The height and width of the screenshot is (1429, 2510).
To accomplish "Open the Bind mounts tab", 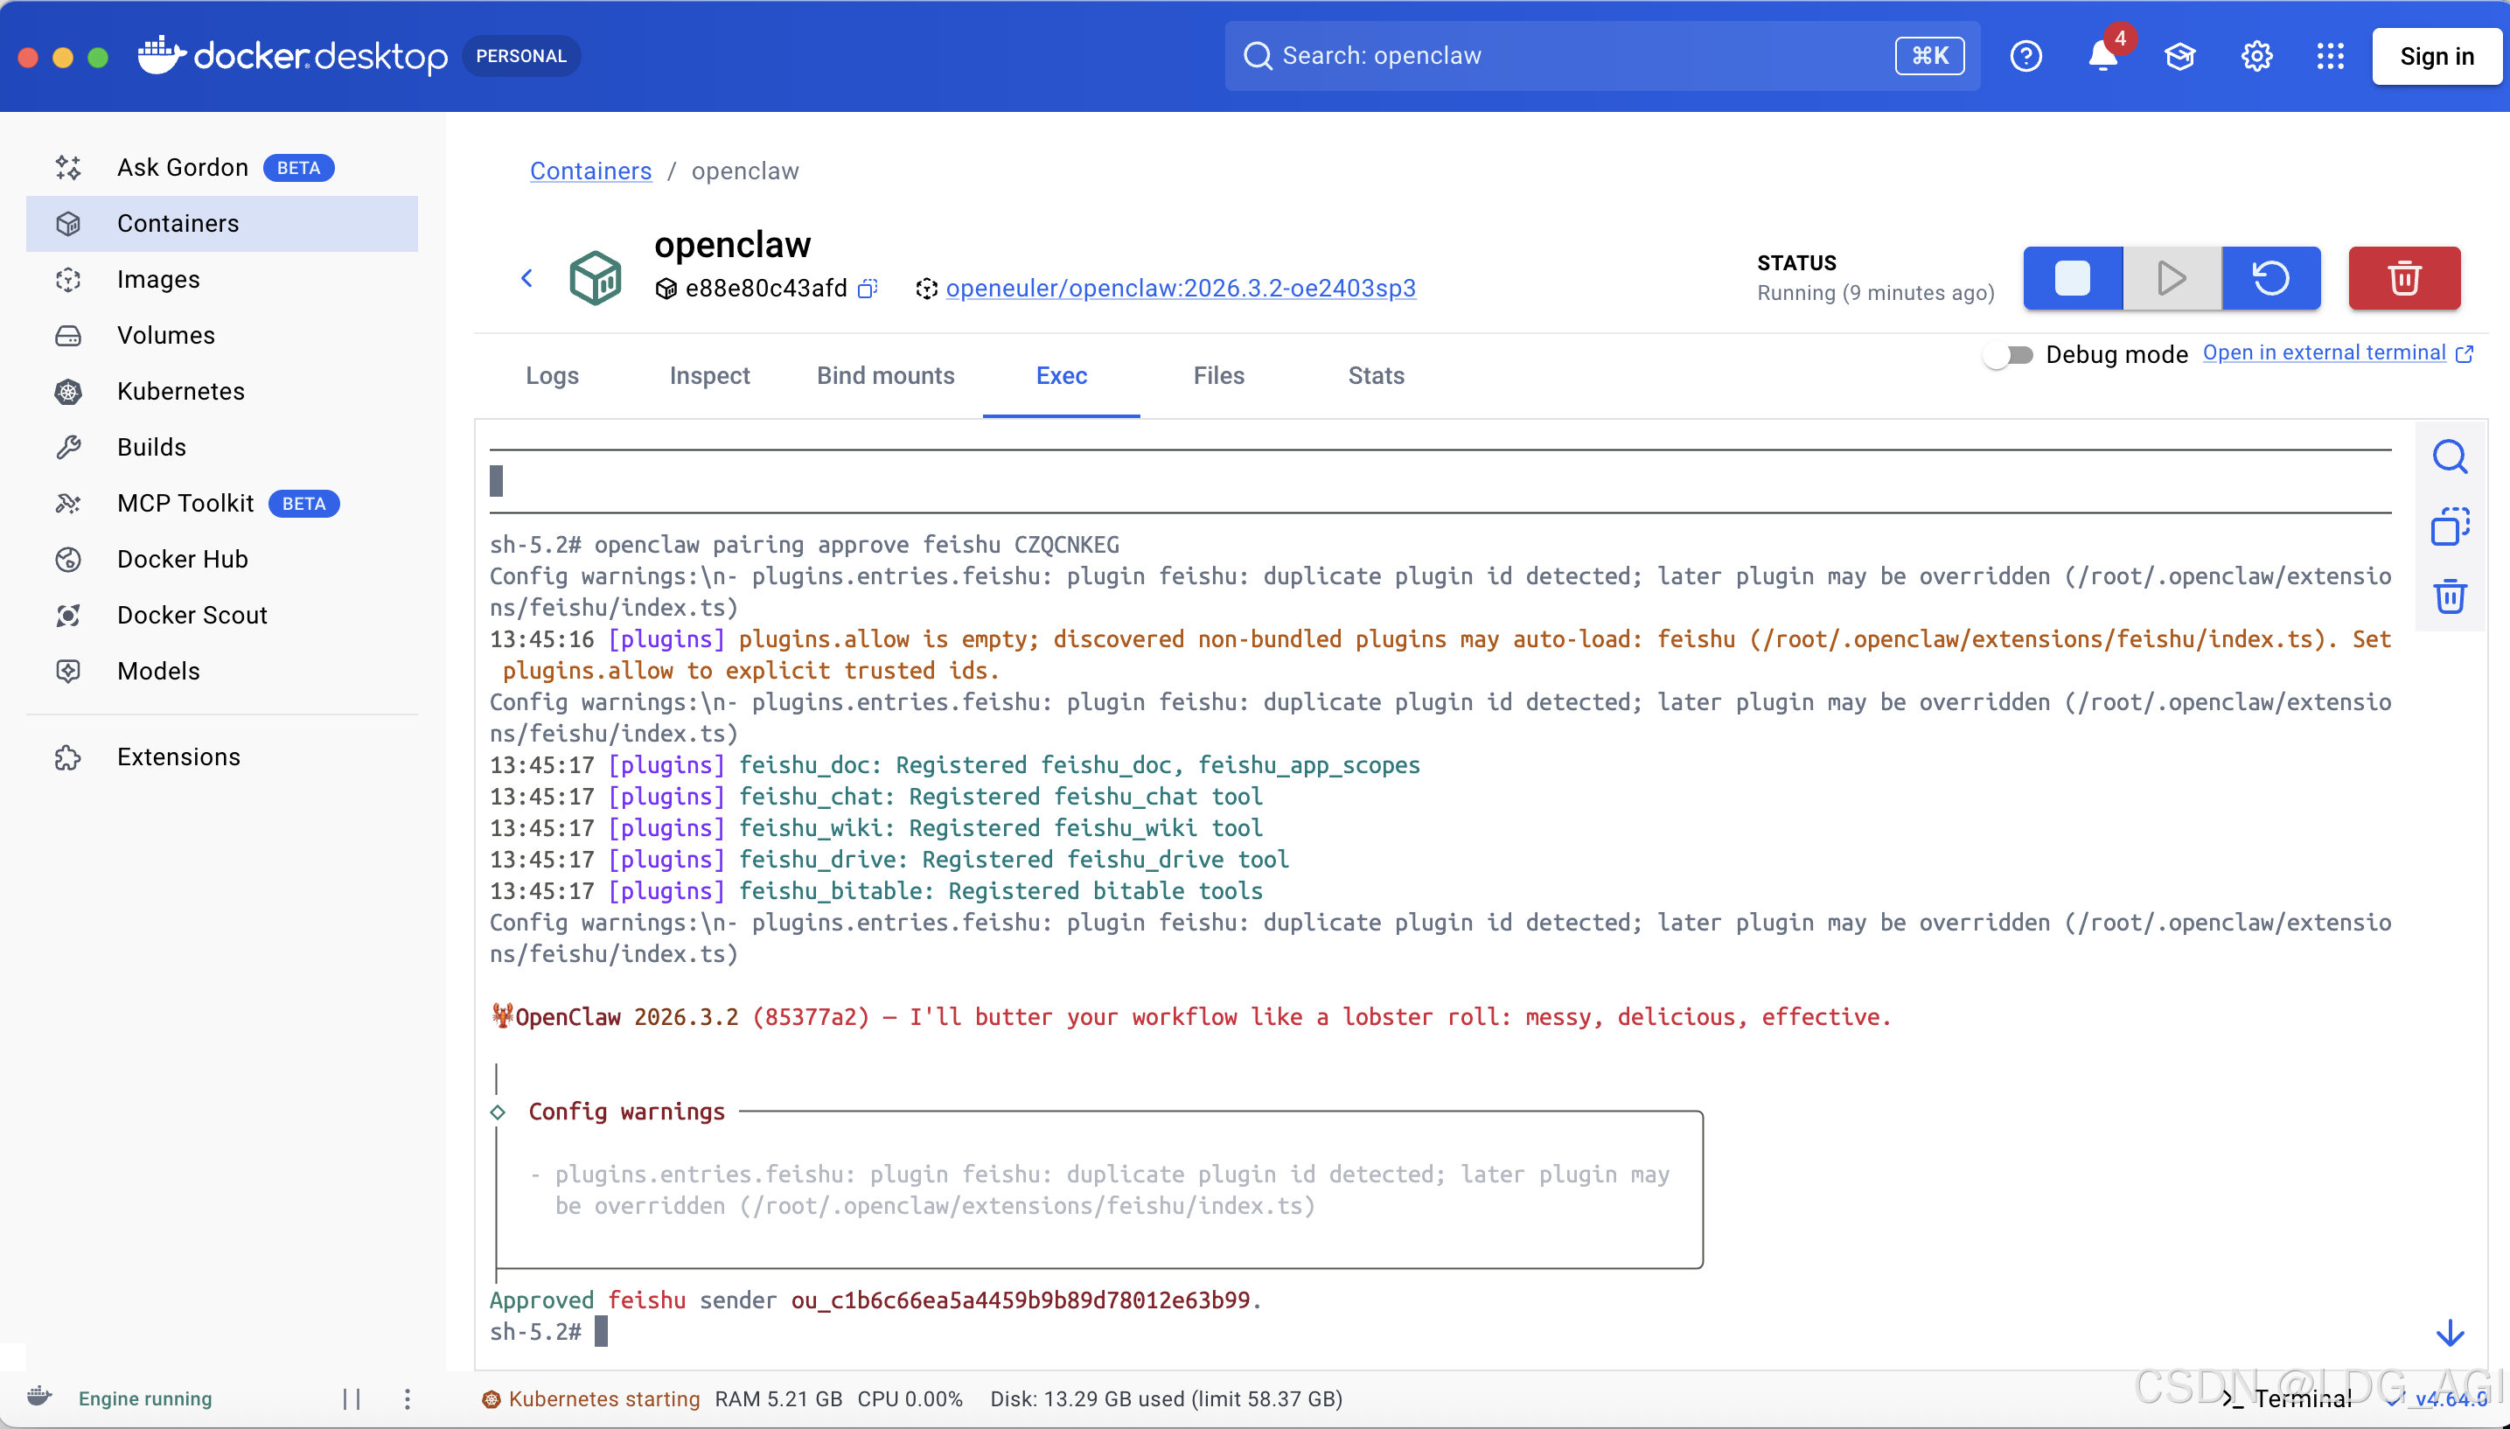I will 885,376.
